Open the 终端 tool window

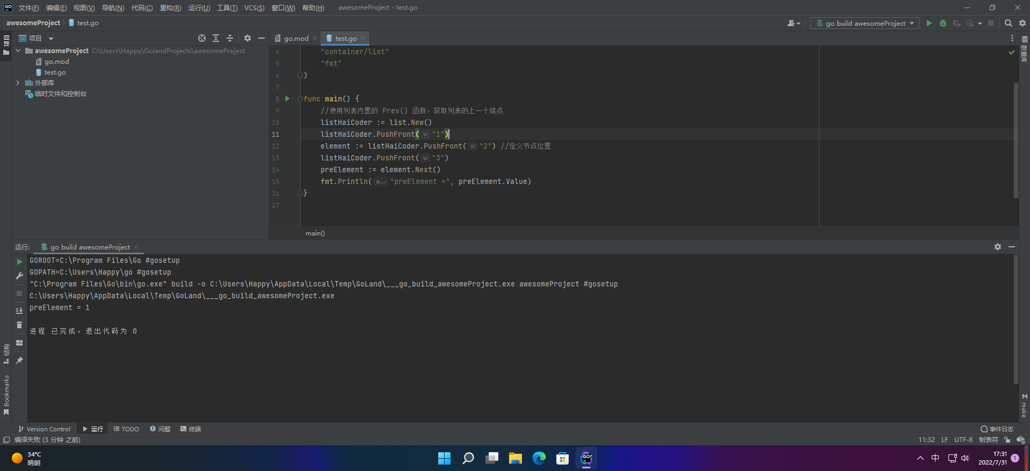pos(191,429)
